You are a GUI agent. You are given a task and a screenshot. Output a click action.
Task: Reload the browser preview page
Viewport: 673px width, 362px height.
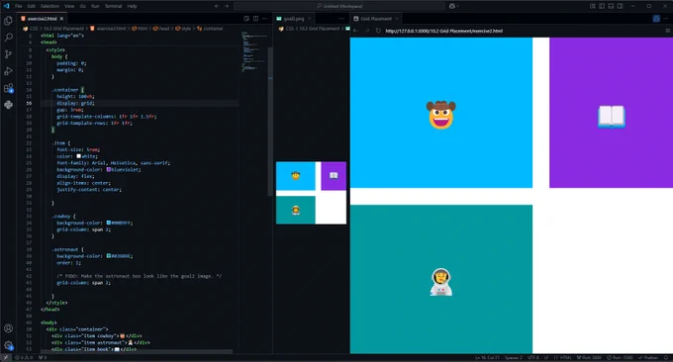coord(378,31)
